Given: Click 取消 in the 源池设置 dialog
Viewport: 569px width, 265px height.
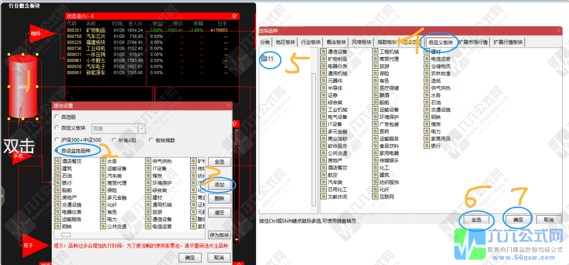Looking at the screenshot, I should click(219, 258).
